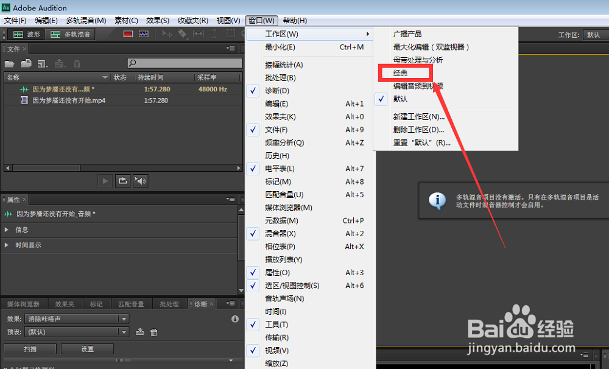Uncheck 工具(T) in the Window menu

coord(311,325)
